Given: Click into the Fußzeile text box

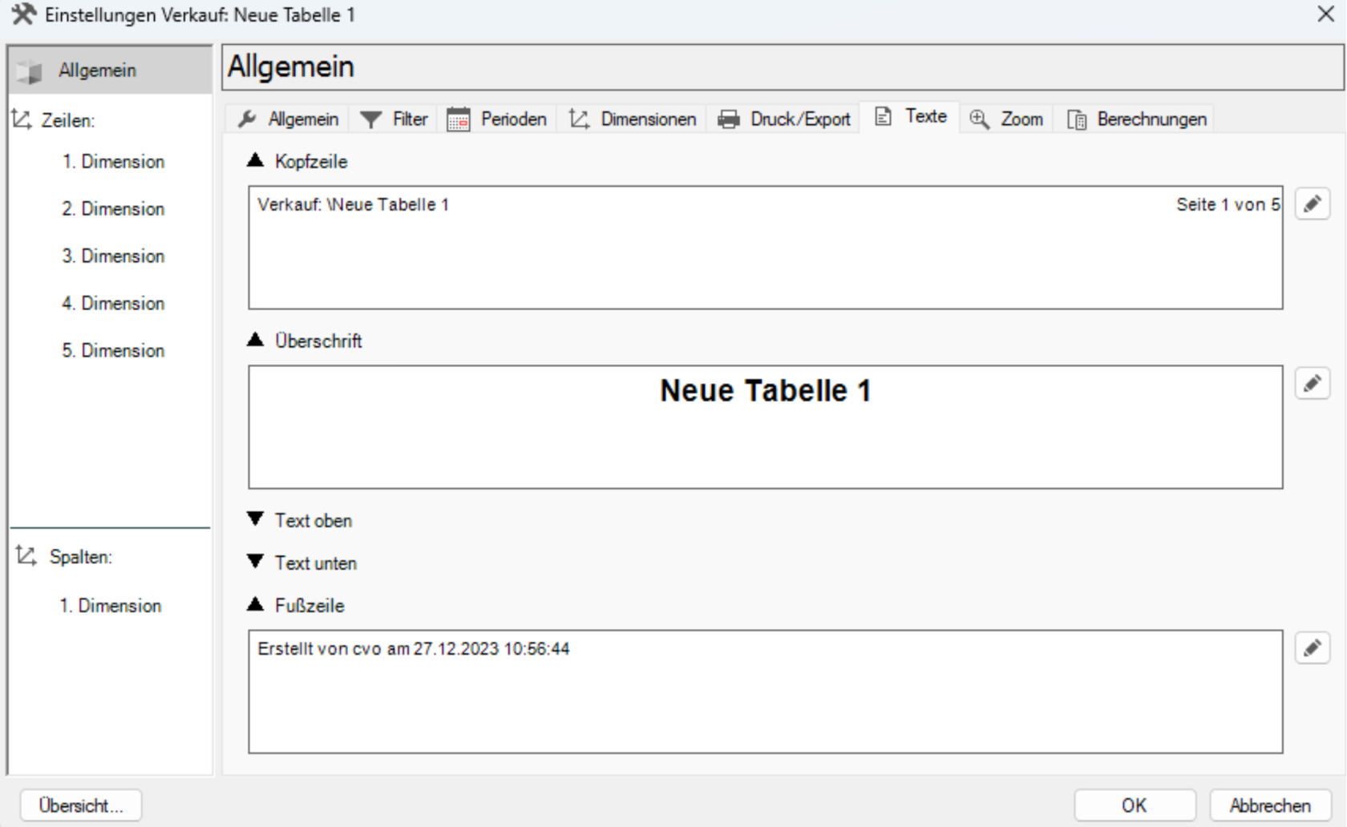Looking at the screenshot, I should [766, 692].
